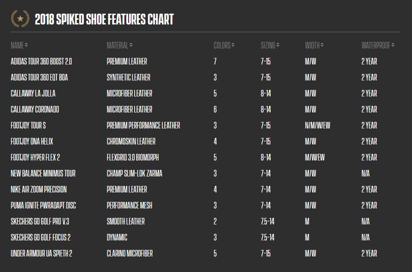This screenshot has height=272, width=412.
Task: Select the Nike Air Zoom Precision row
Action: (206, 189)
